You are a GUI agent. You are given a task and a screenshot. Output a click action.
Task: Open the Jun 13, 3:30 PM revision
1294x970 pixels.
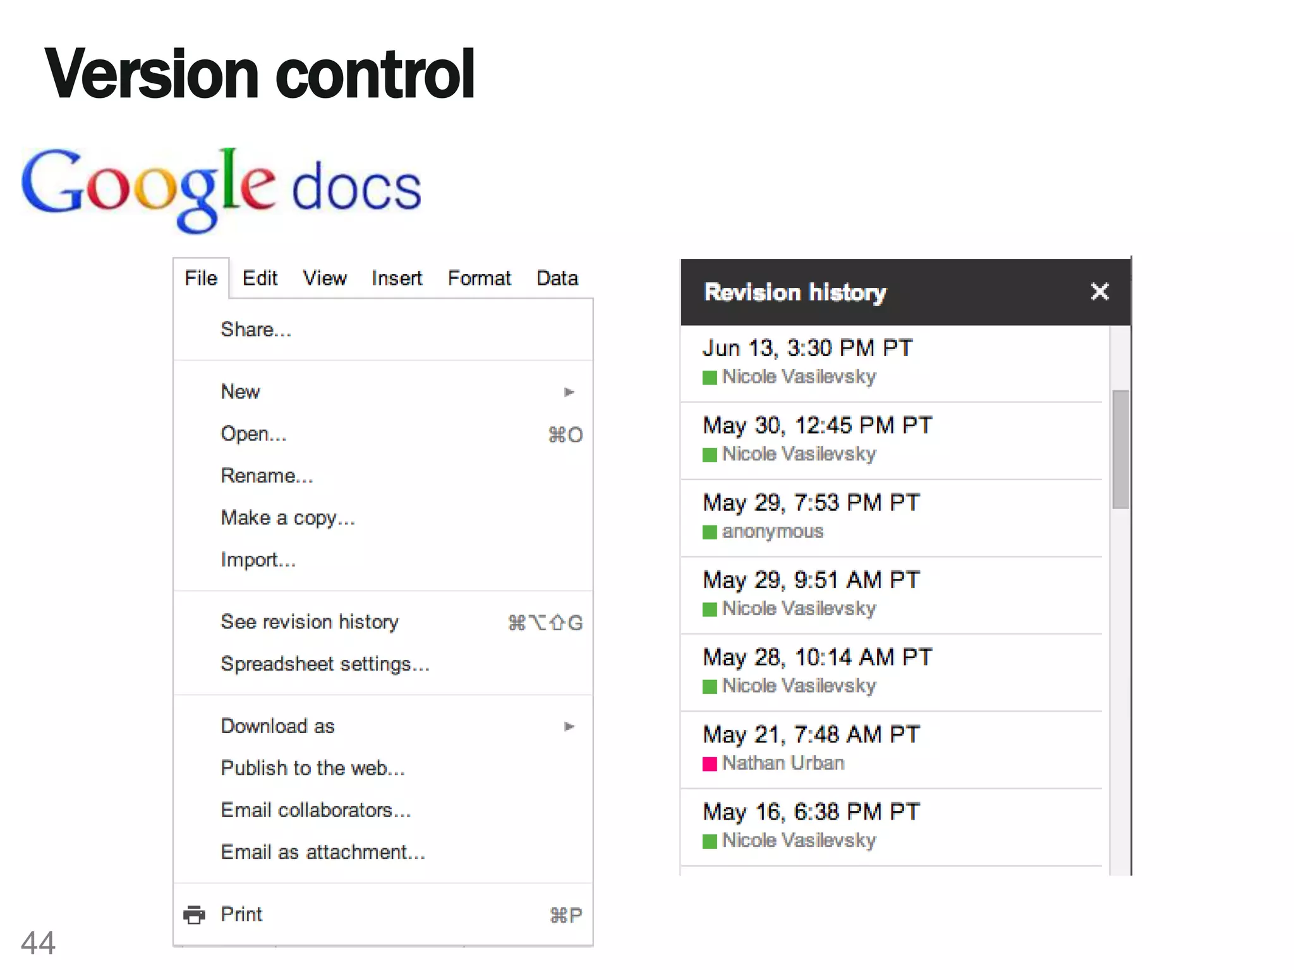tap(807, 349)
